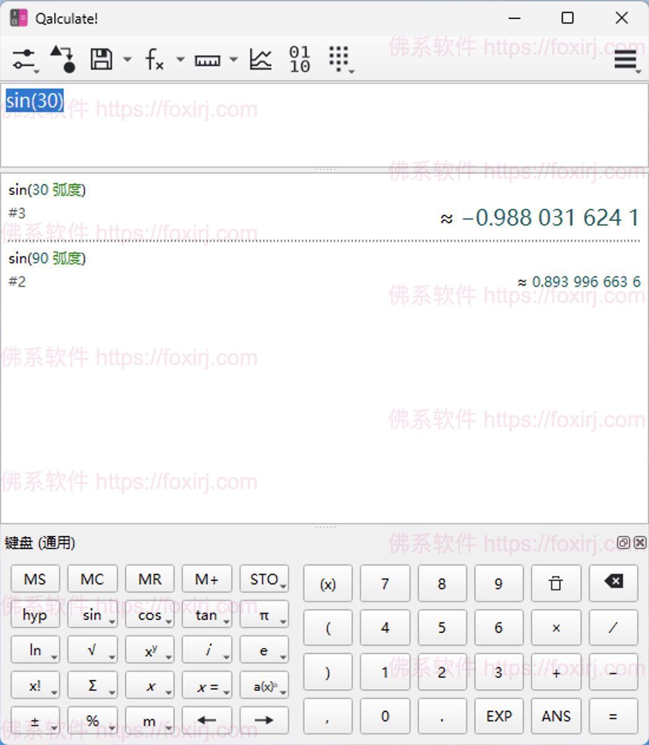Open the units ruler icon

coord(207,60)
